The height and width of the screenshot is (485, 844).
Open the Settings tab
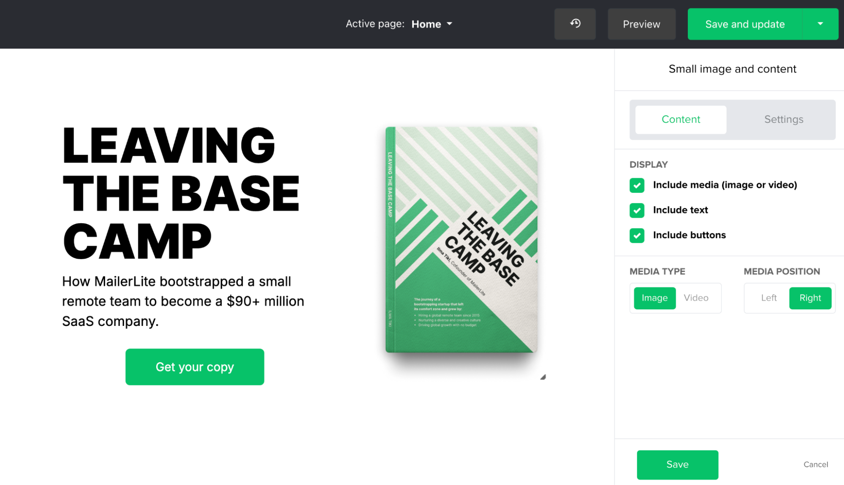coord(783,119)
